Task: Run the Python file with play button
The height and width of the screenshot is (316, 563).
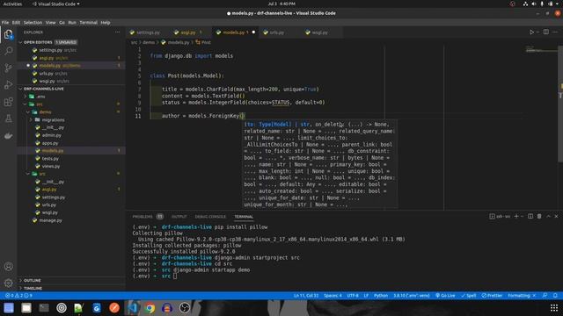Action: [x=531, y=32]
